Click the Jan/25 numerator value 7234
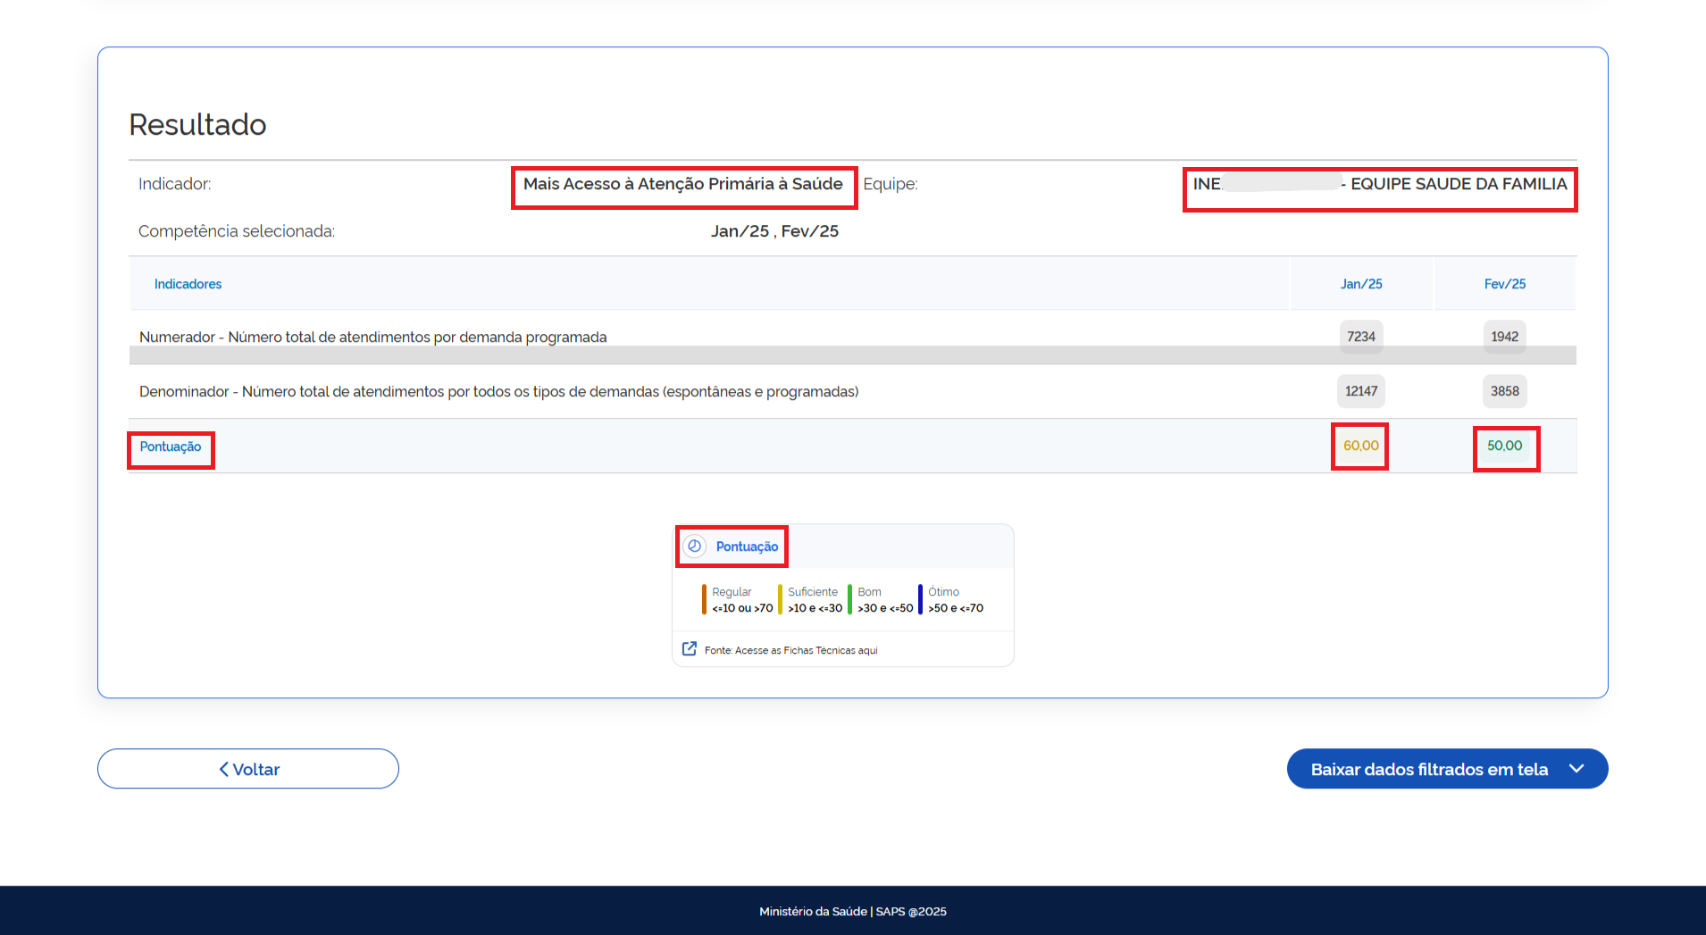The width and height of the screenshot is (1706, 935). coord(1360,337)
